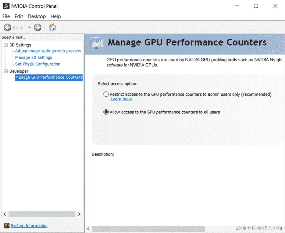Screen dimensions: 285x233
Task: Minimize the NVIDIA Control Panel window
Action: tap(237, 6)
